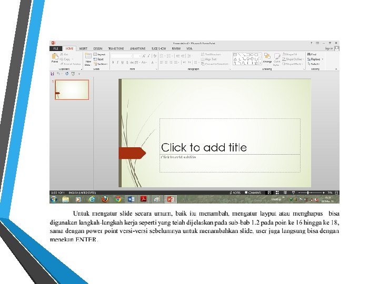Viewport: 379px width, 284px height.
Task: Open the Section dropdown
Action: pyautogui.click(x=101, y=64)
